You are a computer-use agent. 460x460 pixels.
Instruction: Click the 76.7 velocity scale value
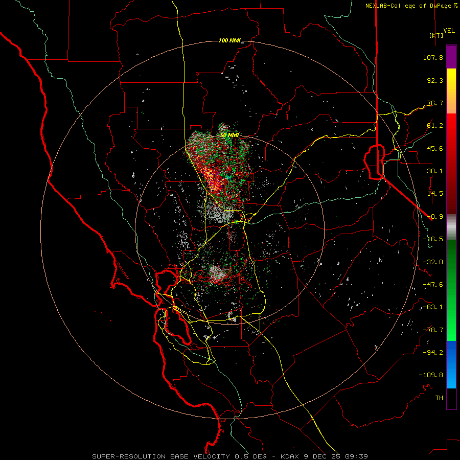point(435,103)
